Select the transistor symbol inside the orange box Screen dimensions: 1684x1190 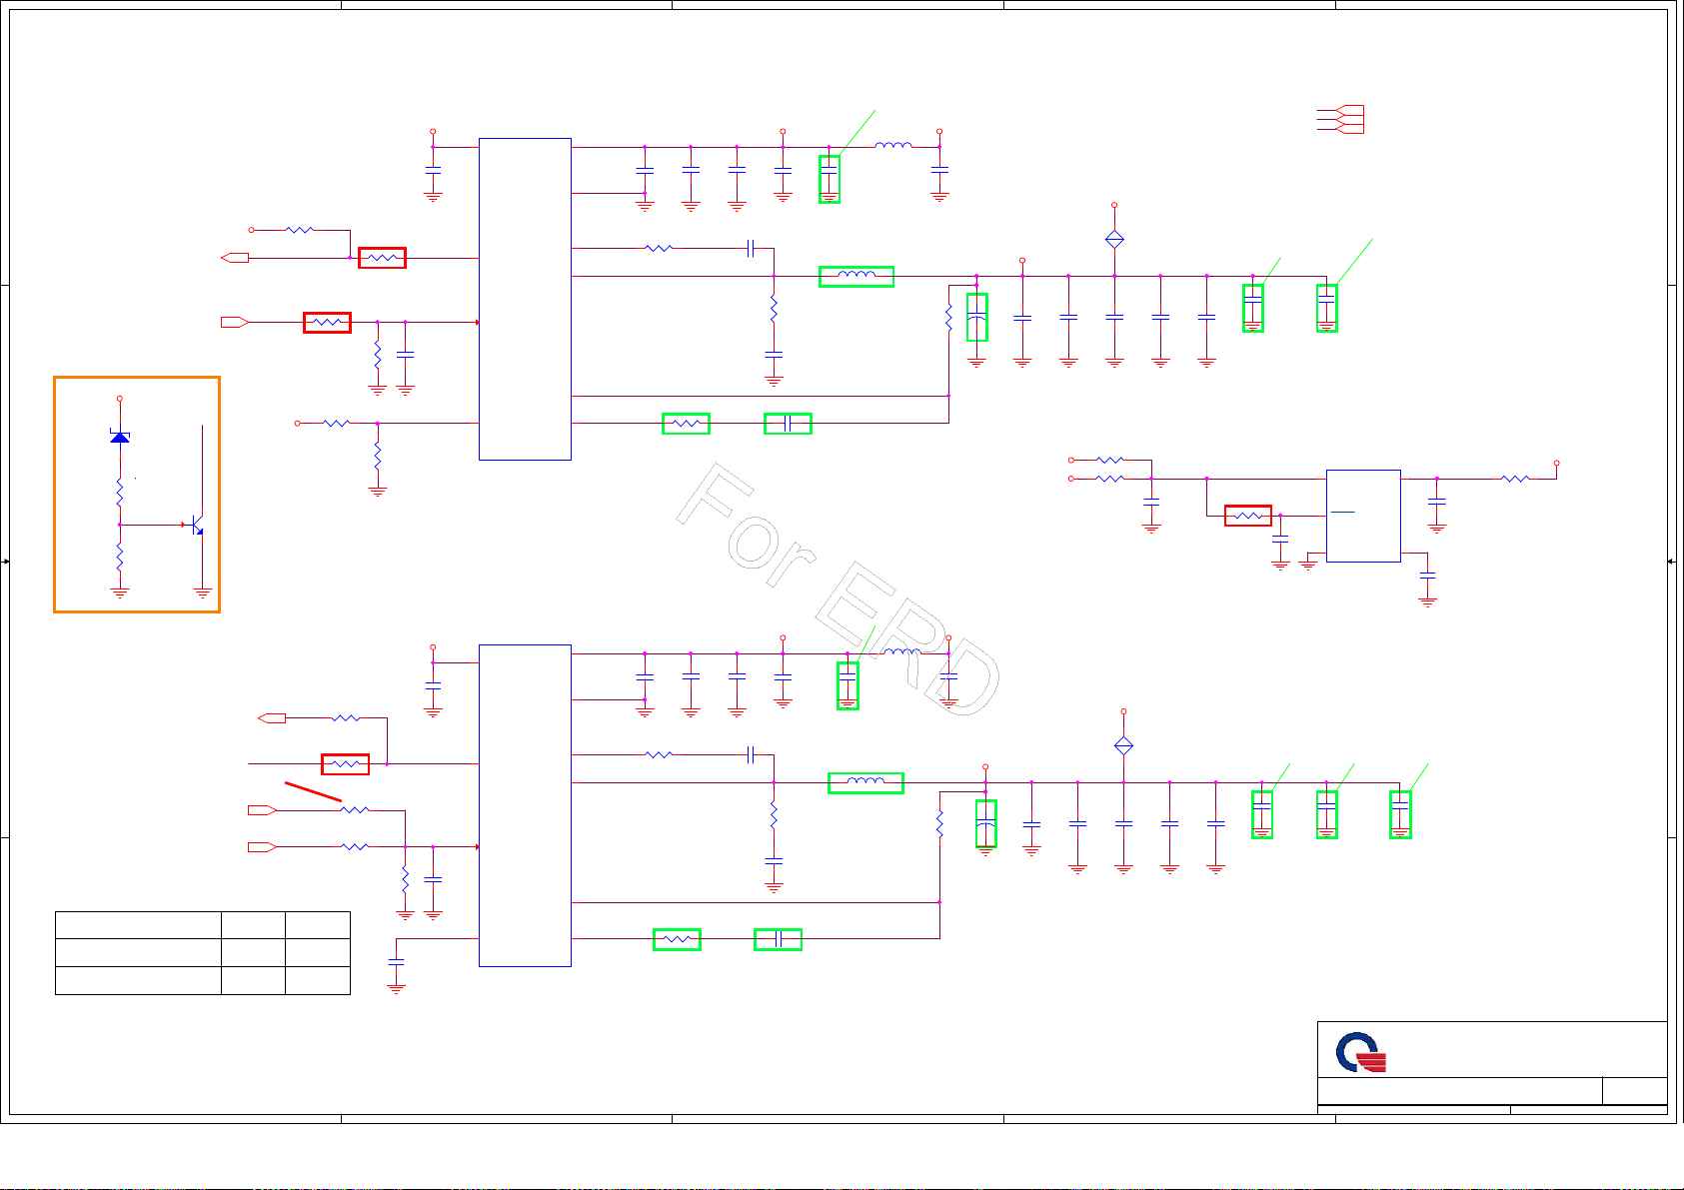coord(198,525)
